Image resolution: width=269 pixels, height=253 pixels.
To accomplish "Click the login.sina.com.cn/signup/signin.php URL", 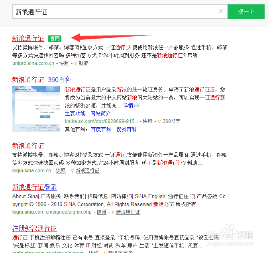I will pyautogui.click(x=52, y=212).
